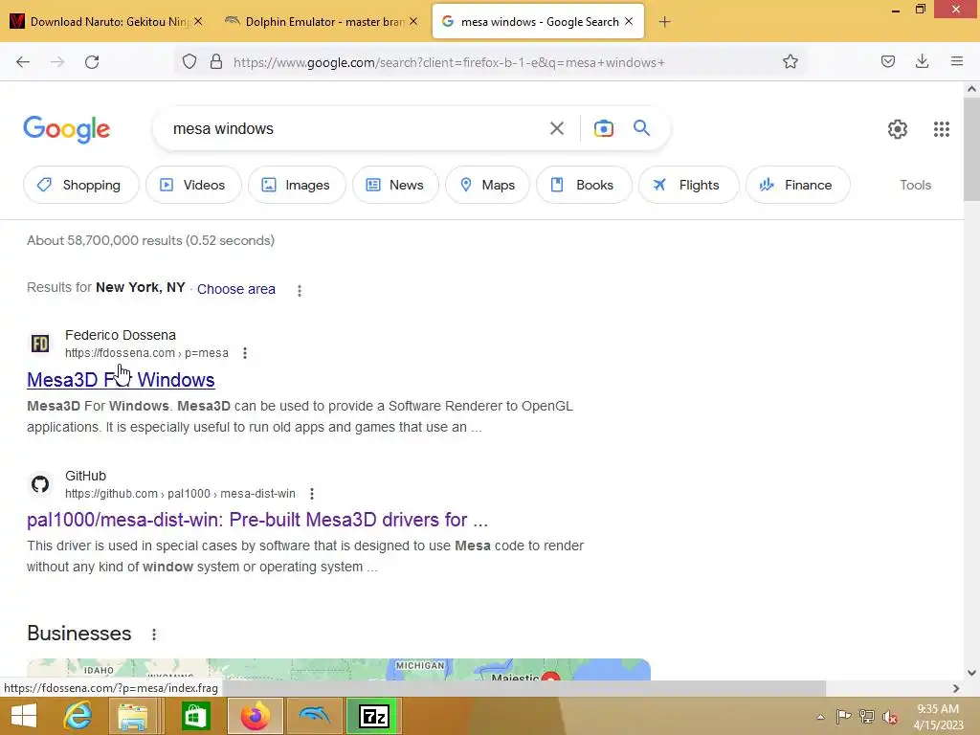Click the GitHub result favicon
980x735 pixels.
pos(40,483)
